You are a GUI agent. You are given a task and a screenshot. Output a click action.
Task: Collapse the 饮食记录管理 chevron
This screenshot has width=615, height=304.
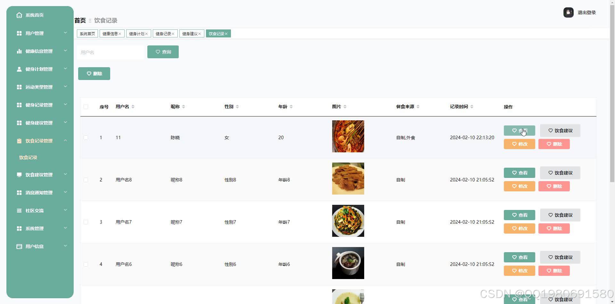pyautogui.click(x=65, y=140)
